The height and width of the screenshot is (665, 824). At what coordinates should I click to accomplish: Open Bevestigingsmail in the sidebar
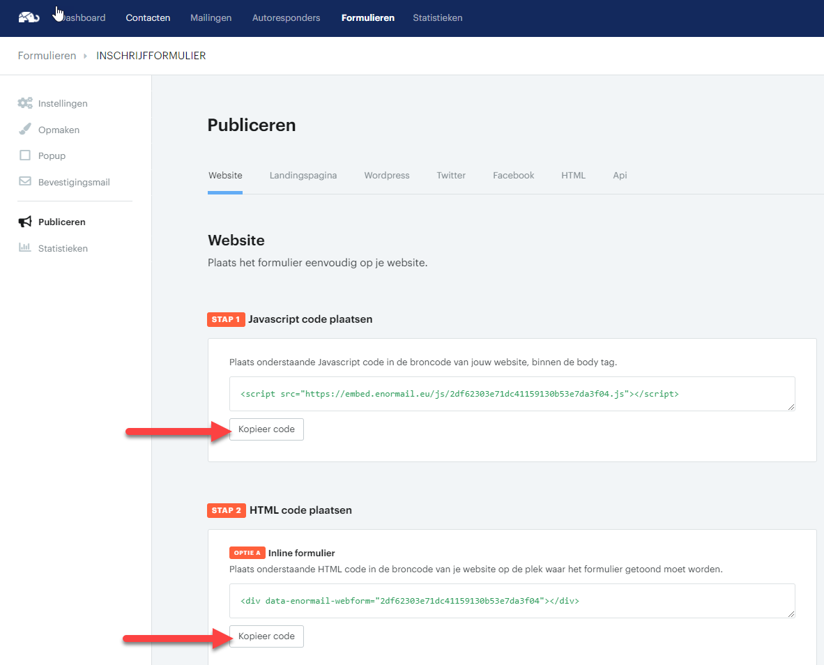coord(74,182)
